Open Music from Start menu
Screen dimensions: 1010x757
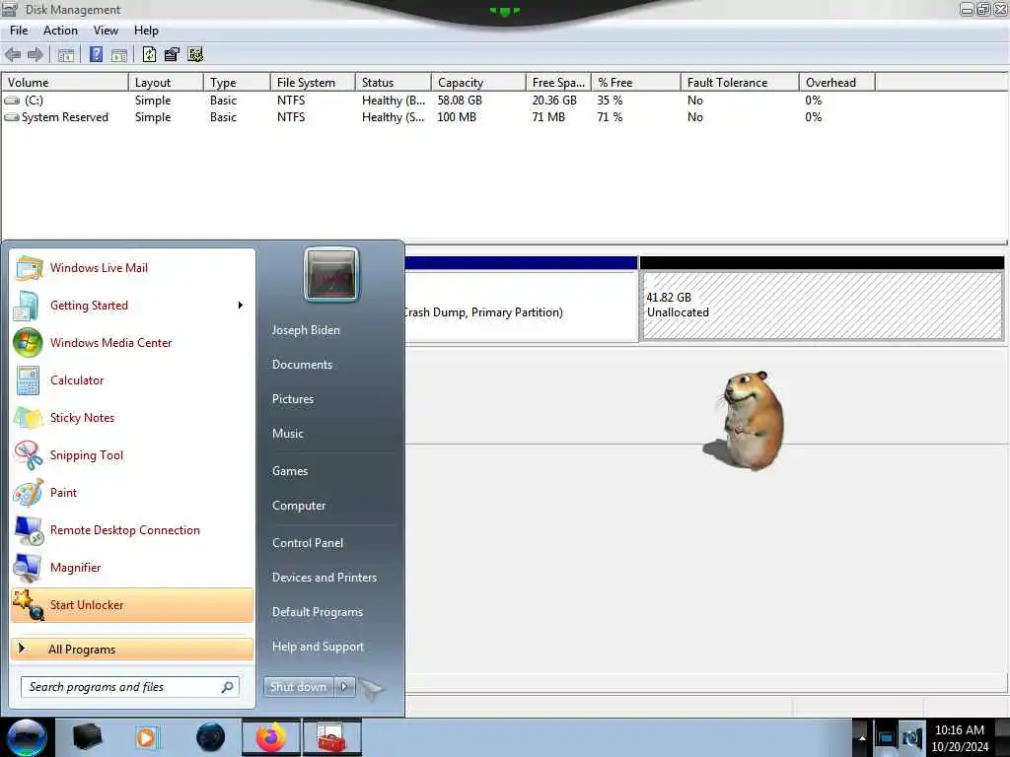point(287,434)
